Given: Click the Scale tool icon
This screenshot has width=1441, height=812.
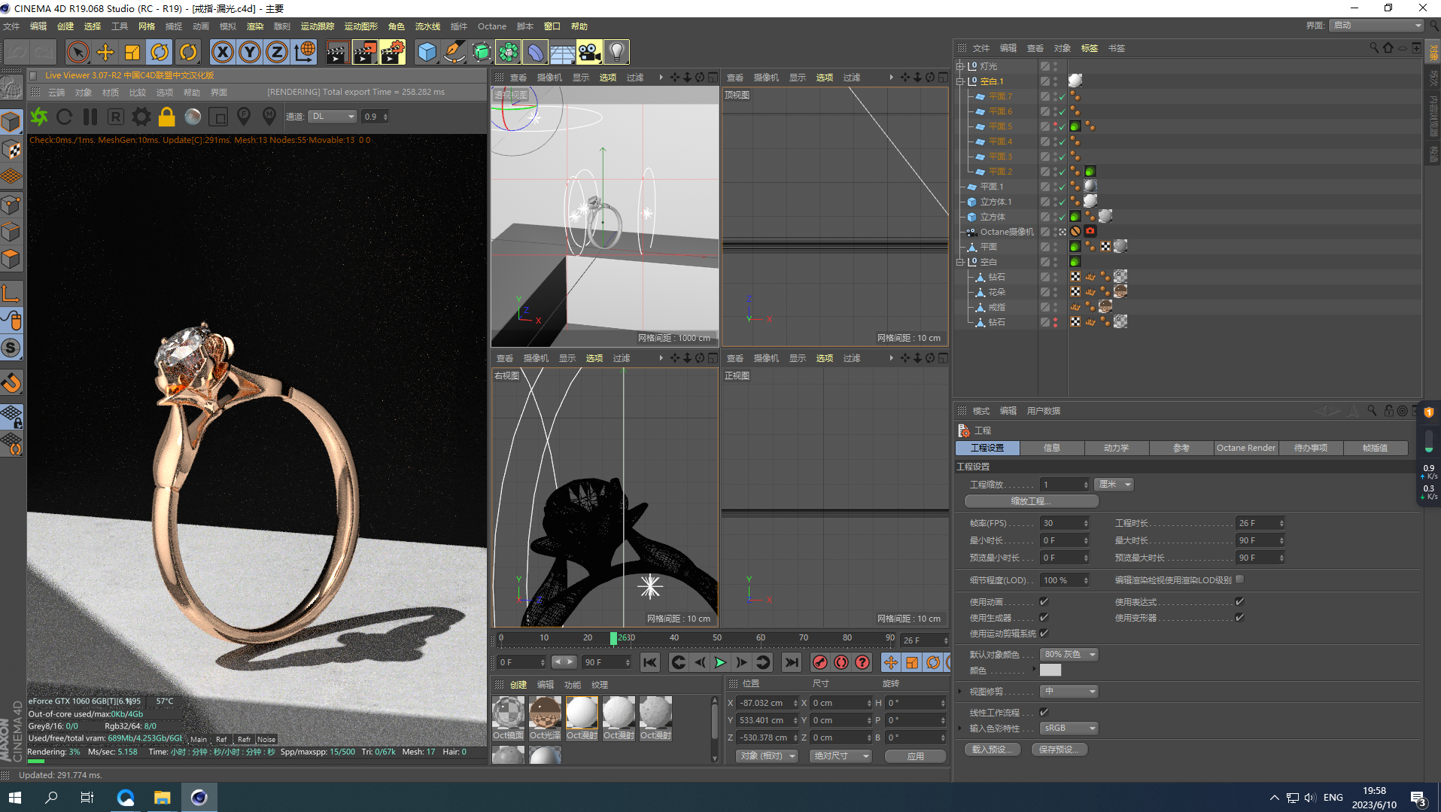Looking at the screenshot, I should (x=132, y=52).
